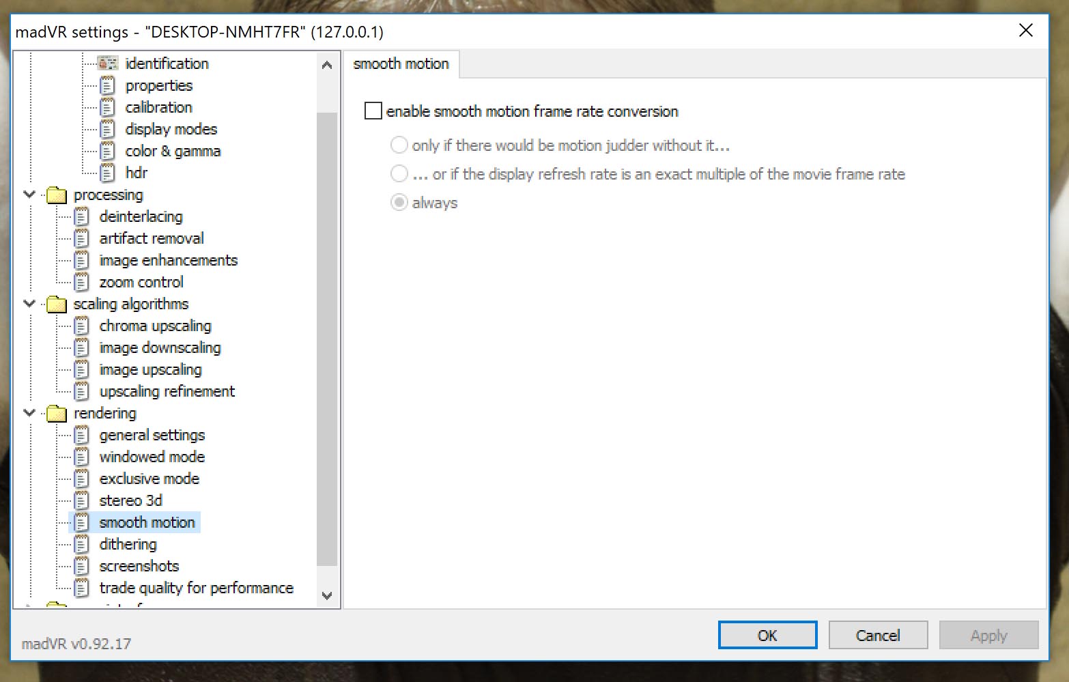Open the screenshots label
This screenshot has width=1069, height=682.
click(x=139, y=566)
